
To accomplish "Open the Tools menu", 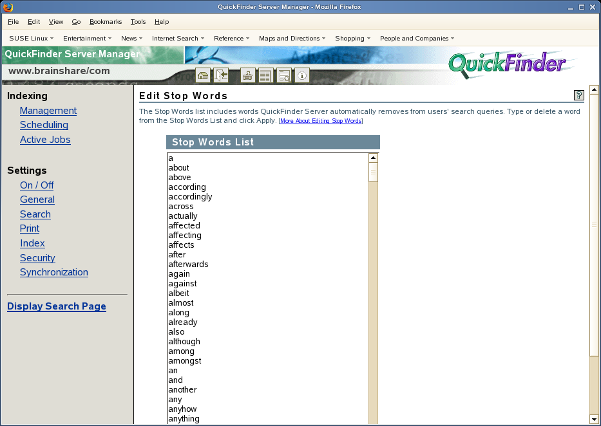I will tap(138, 22).
